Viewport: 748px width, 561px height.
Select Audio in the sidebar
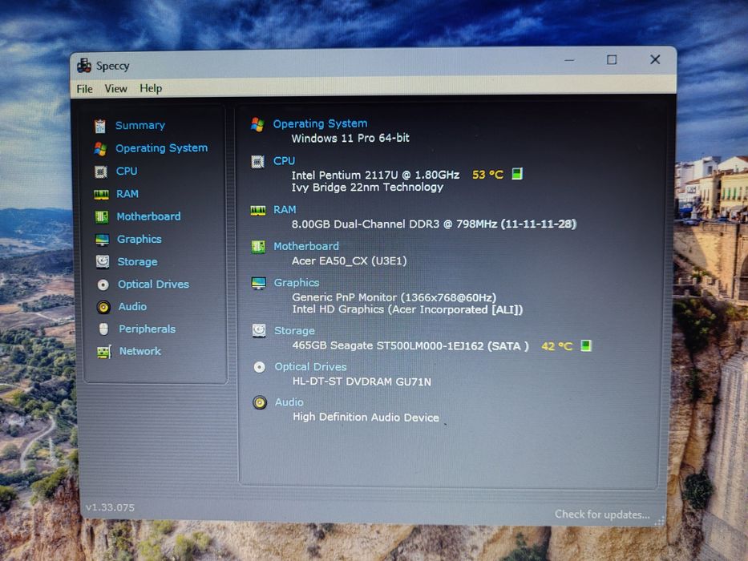point(132,307)
